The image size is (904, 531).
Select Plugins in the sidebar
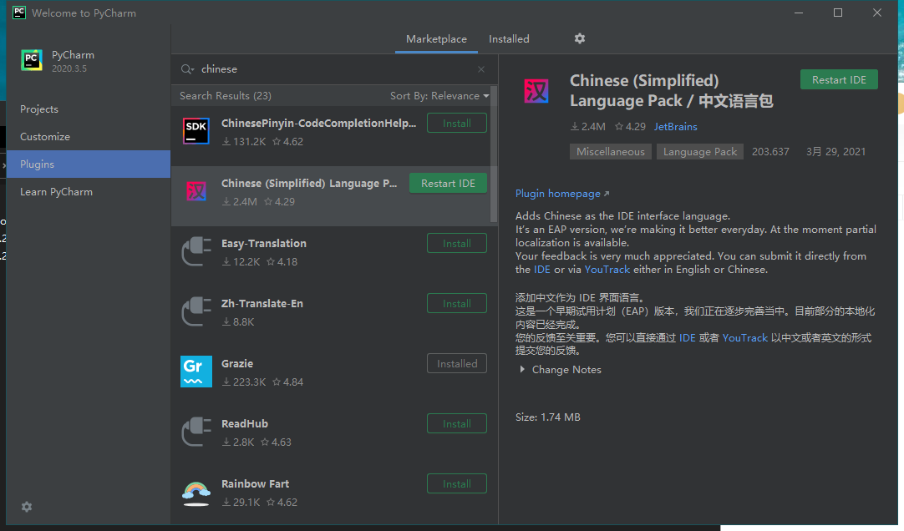pyautogui.click(x=89, y=164)
